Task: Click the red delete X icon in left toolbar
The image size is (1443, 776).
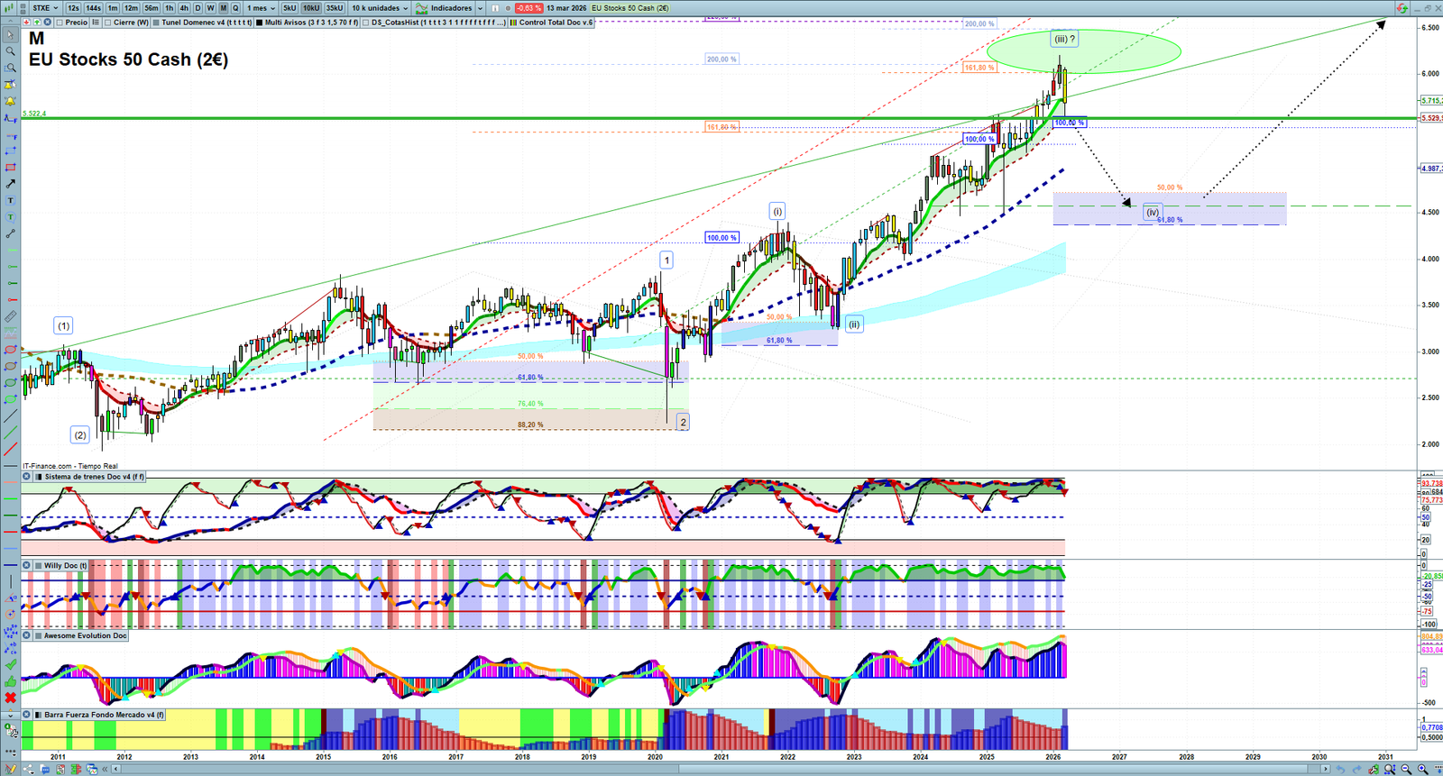Action: point(11,698)
